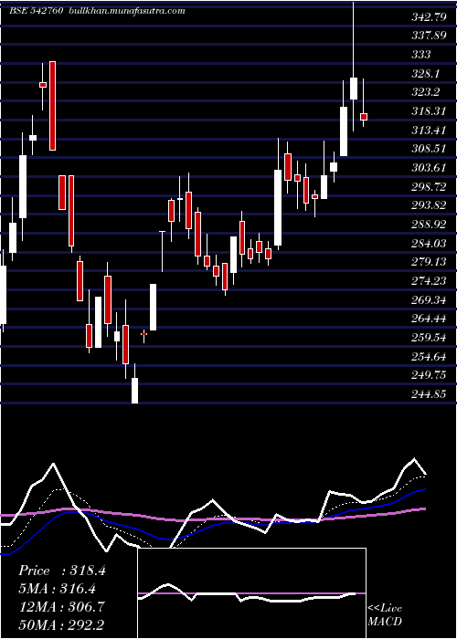The height and width of the screenshot is (639, 457).
Task: Select the 254.64 price axis label
Action: click(x=429, y=357)
